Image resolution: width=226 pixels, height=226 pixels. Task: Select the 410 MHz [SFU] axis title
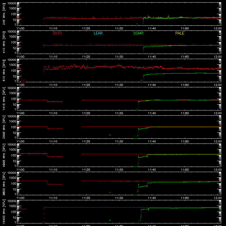point(4,42)
